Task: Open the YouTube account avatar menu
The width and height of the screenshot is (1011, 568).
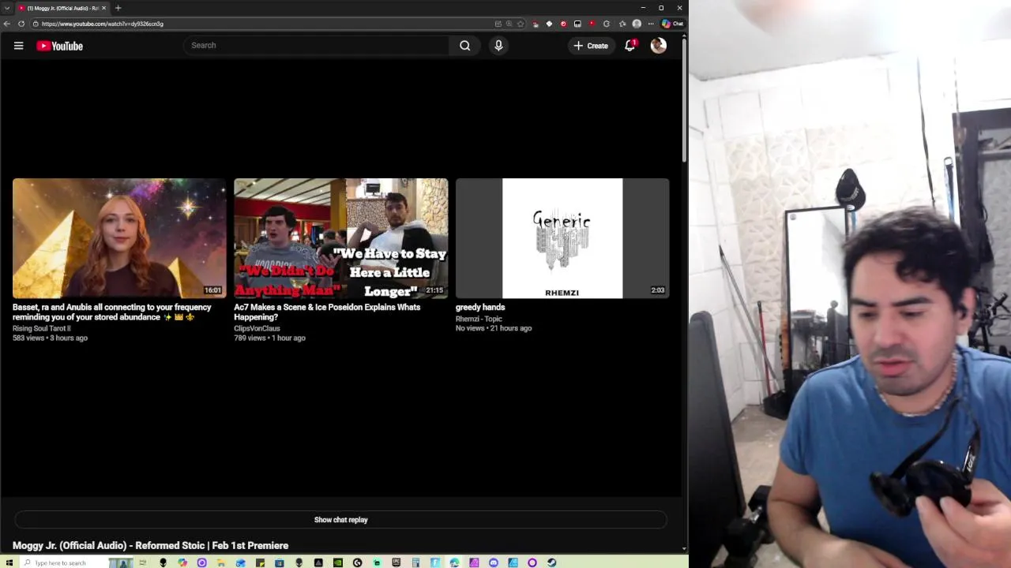Action: [658, 46]
